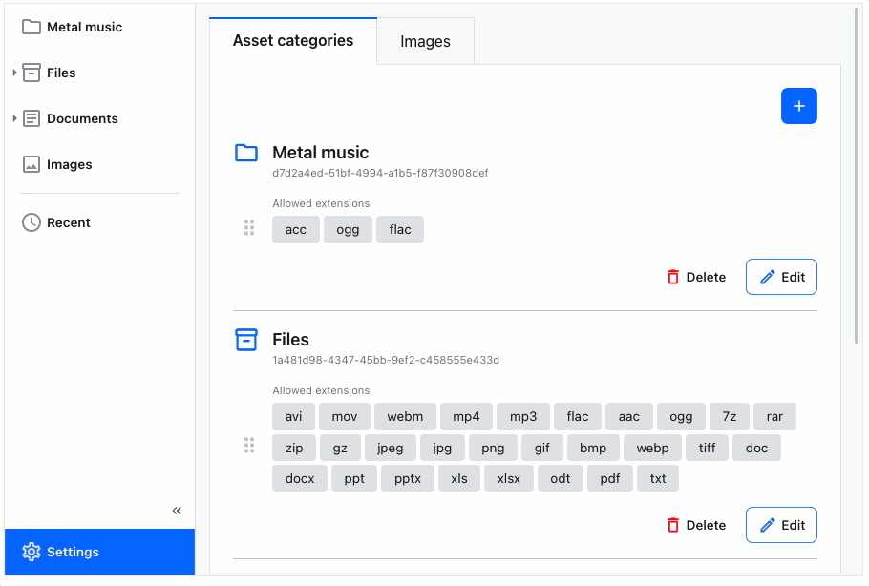Select the Asset categories tab
The image size is (869, 586).
click(x=293, y=41)
